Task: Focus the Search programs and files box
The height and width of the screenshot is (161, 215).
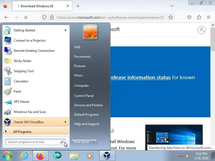Action: [35, 142]
